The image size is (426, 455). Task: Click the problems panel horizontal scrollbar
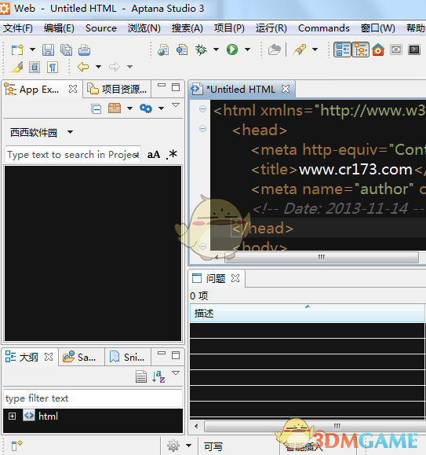coord(315,426)
